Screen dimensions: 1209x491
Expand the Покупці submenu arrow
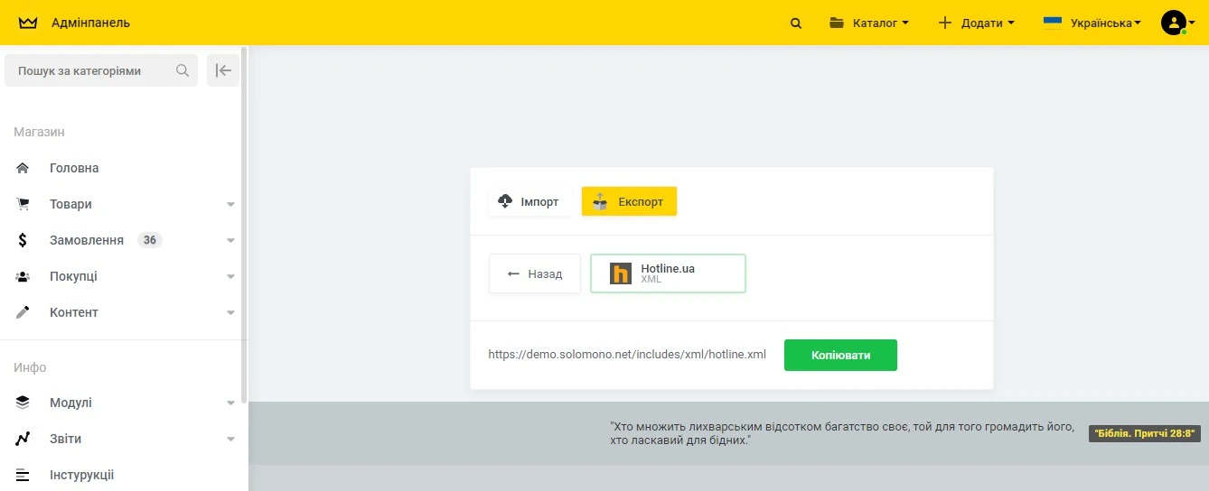coord(230,277)
